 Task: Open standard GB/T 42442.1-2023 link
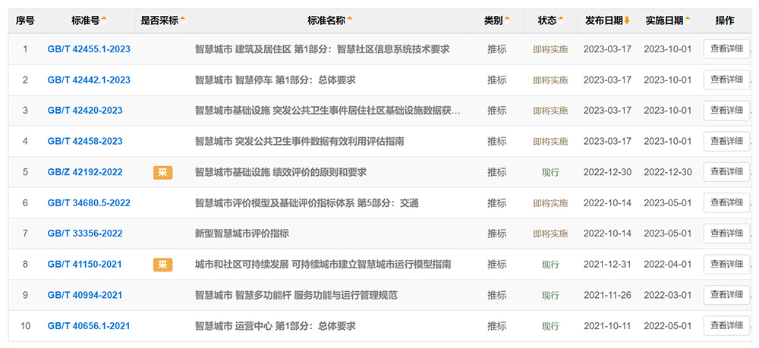tap(89, 80)
